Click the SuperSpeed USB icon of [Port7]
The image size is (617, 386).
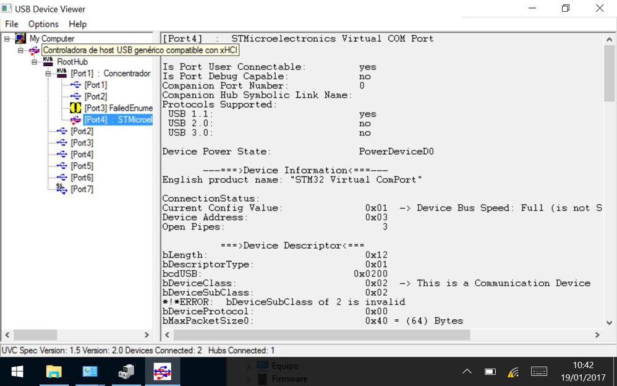tap(61, 189)
